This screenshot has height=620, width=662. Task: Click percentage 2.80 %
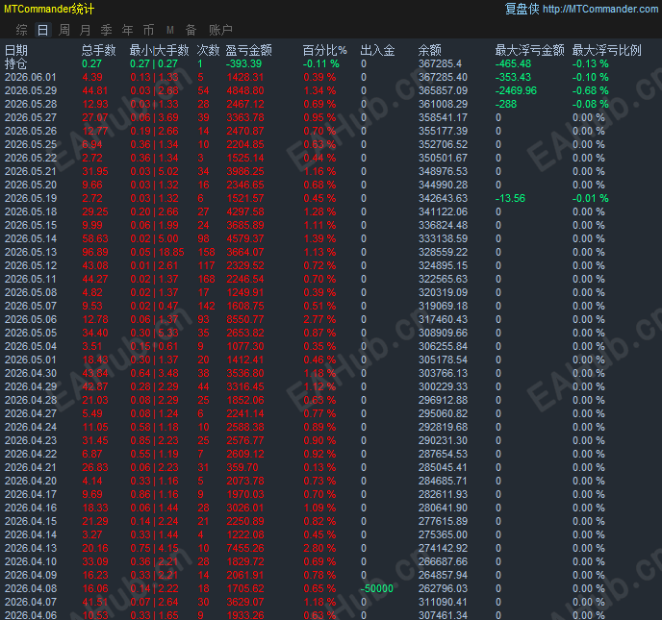[319, 548]
